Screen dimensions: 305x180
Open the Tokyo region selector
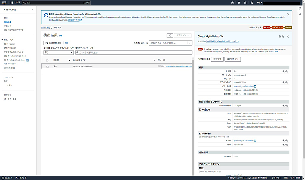pos(260,3)
